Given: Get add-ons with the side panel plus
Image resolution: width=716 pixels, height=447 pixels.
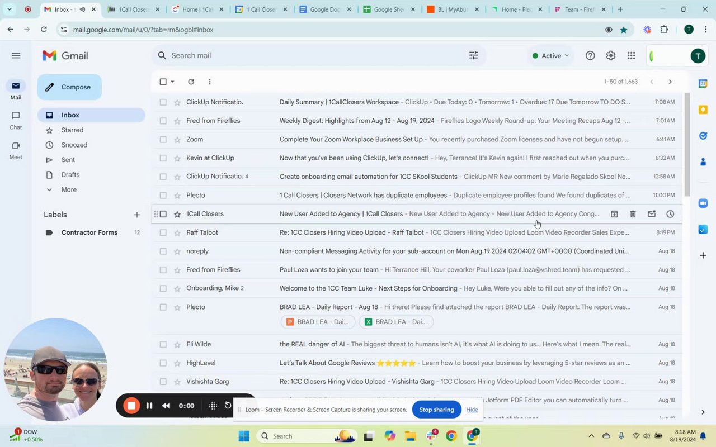Looking at the screenshot, I should (703, 255).
